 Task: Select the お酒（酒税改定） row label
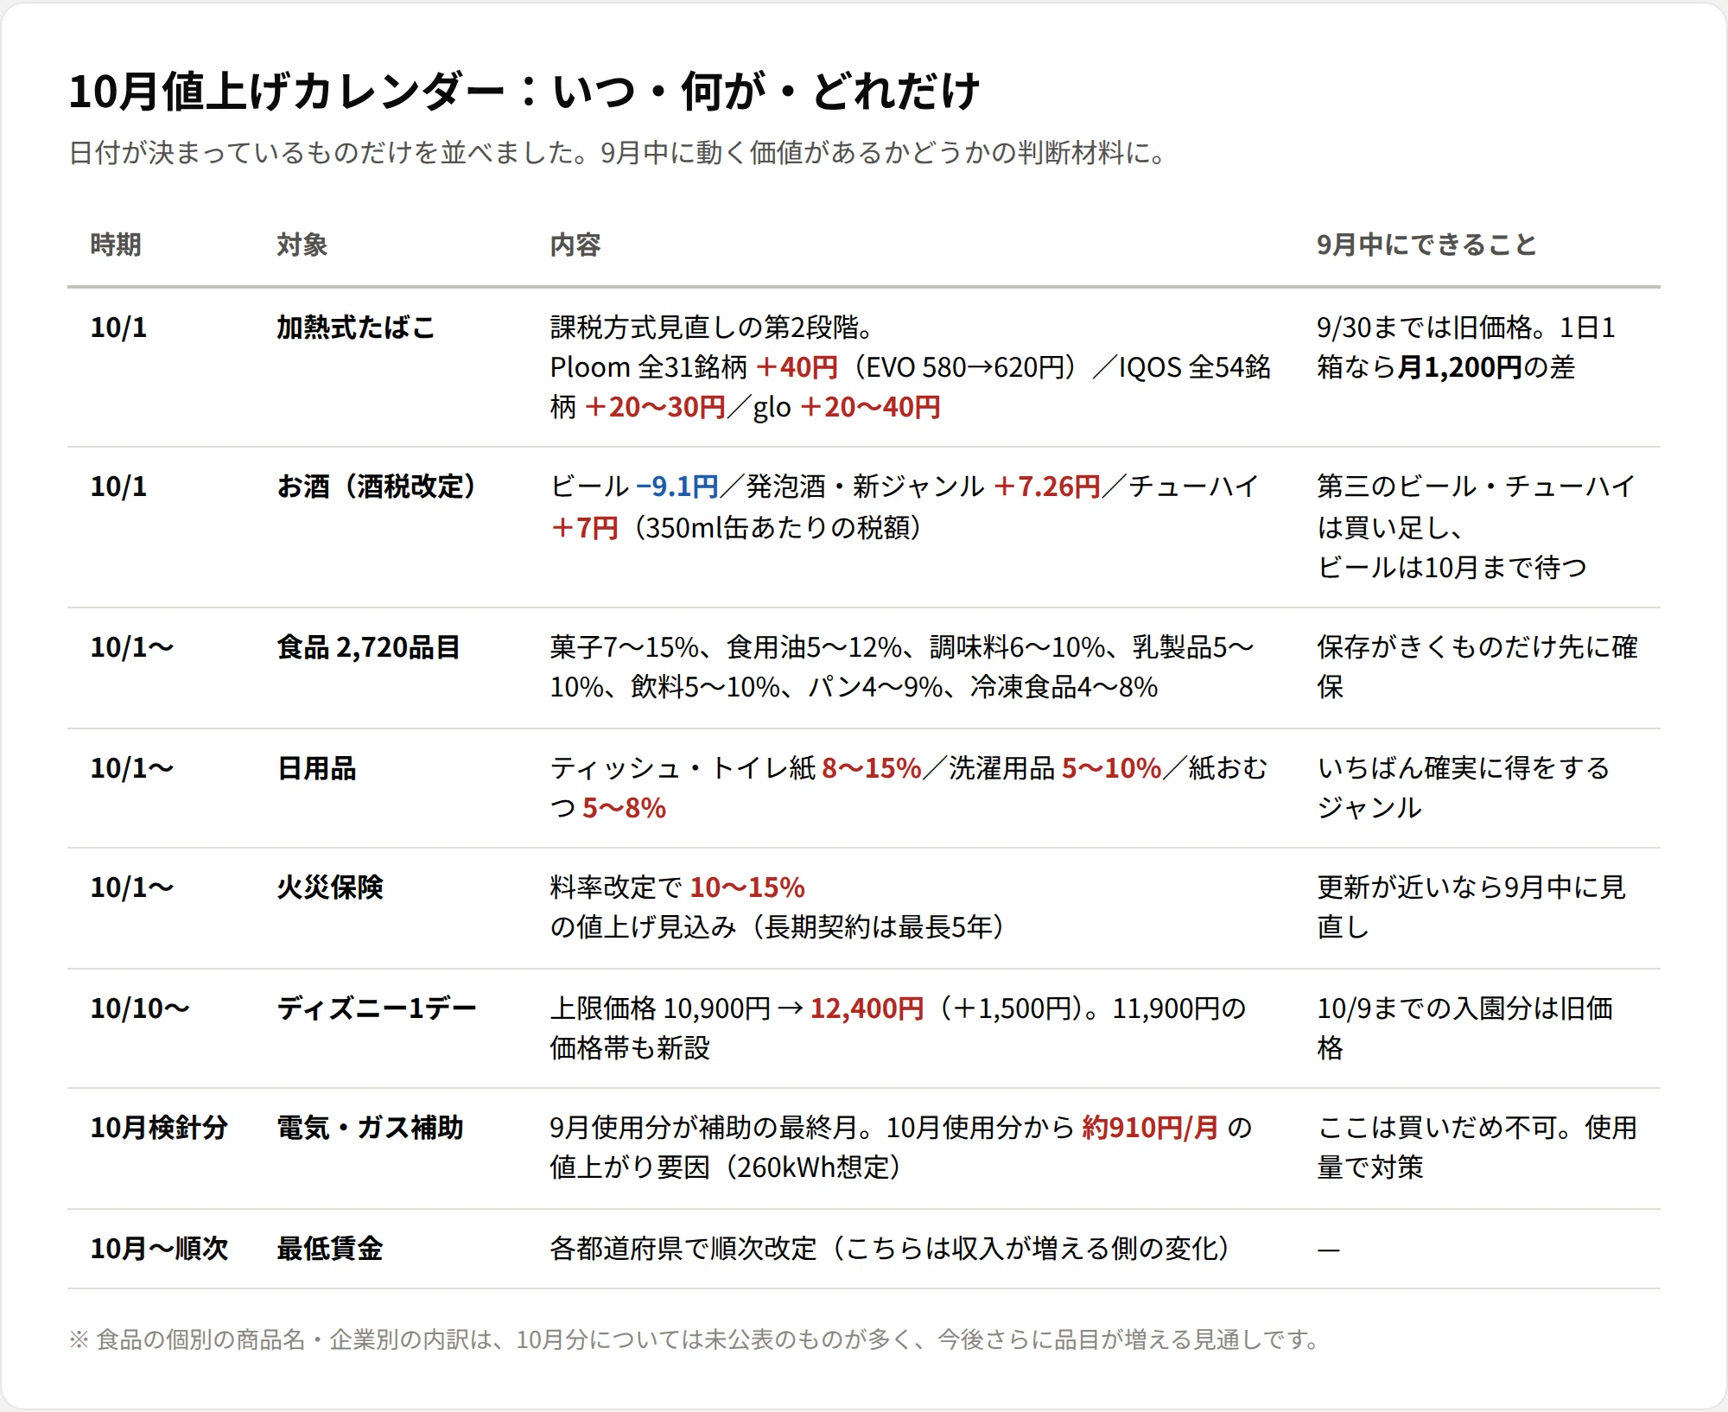pyautogui.click(x=377, y=487)
